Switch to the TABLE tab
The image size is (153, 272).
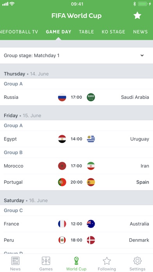86,32
